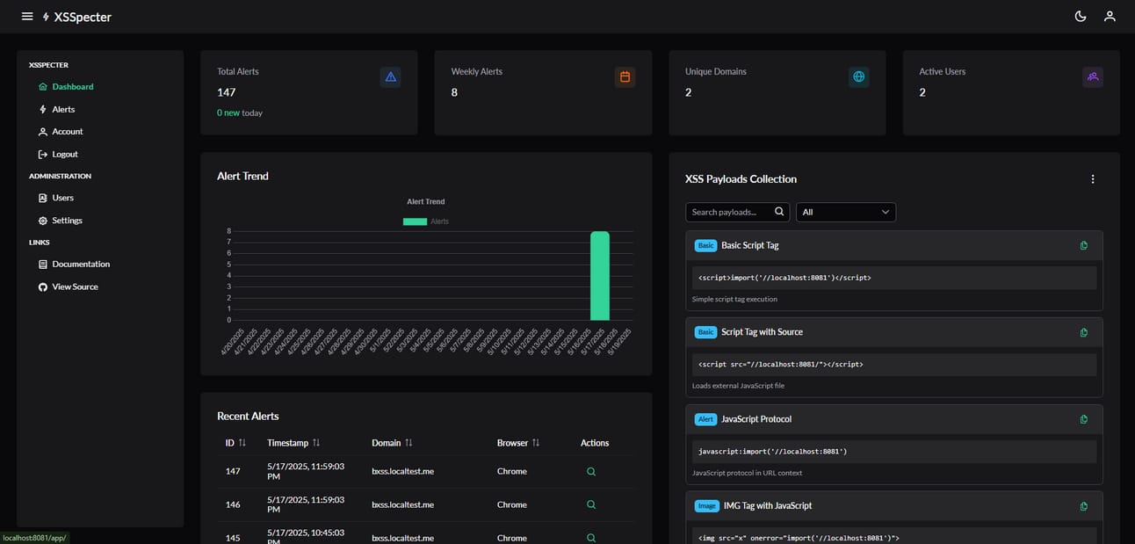This screenshot has width=1135, height=544.
Task: Toggle dark mode with the moon icon
Action: click(x=1081, y=17)
